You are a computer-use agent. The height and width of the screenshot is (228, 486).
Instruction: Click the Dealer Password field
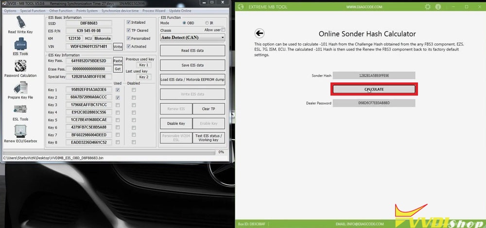coord(374,103)
